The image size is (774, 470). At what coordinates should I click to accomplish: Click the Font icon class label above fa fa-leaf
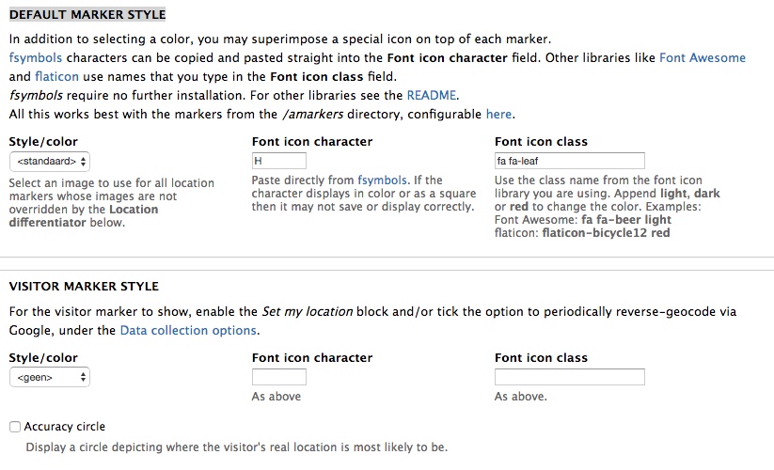point(541,141)
